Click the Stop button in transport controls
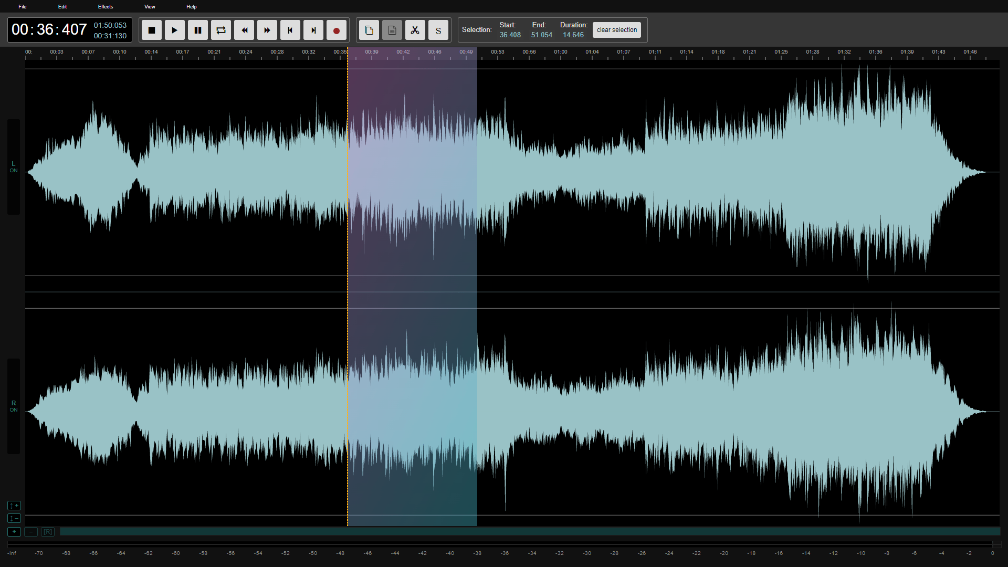 click(152, 30)
